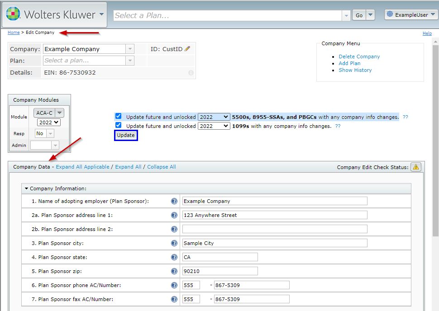This screenshot has width=439, height=311.
Task: Open the ExampleUser menu dropdown
Action: [x=433, y=14]
